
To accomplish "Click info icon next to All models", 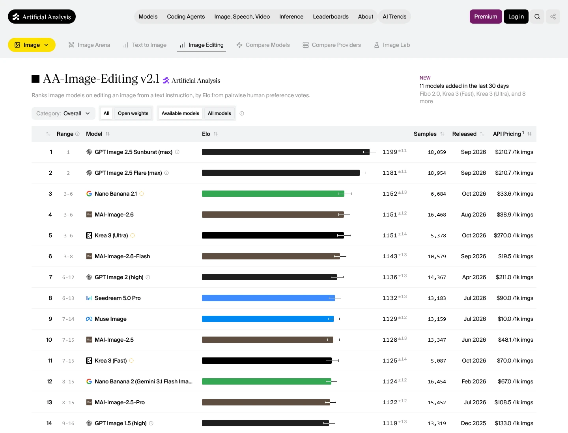I will point(242,113).
